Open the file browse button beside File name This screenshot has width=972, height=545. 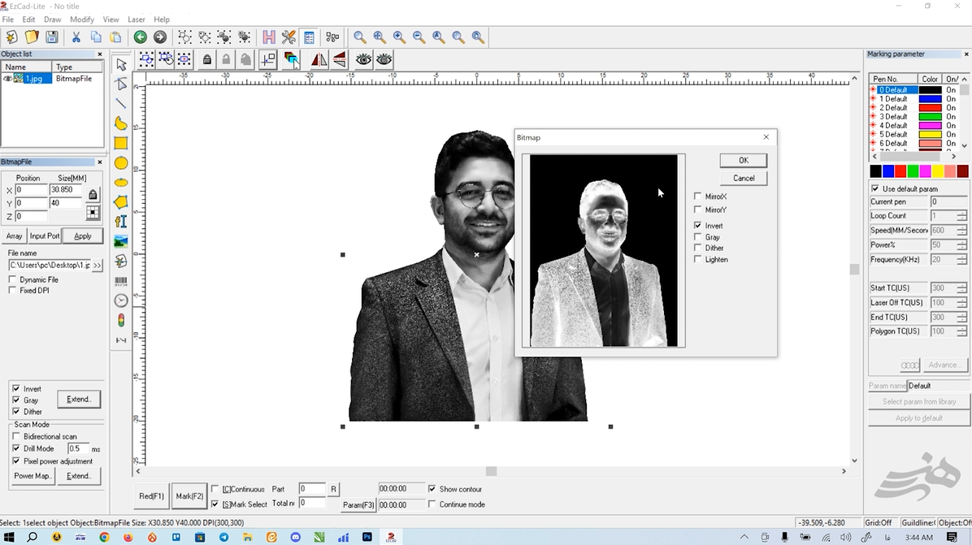(98, 266)
